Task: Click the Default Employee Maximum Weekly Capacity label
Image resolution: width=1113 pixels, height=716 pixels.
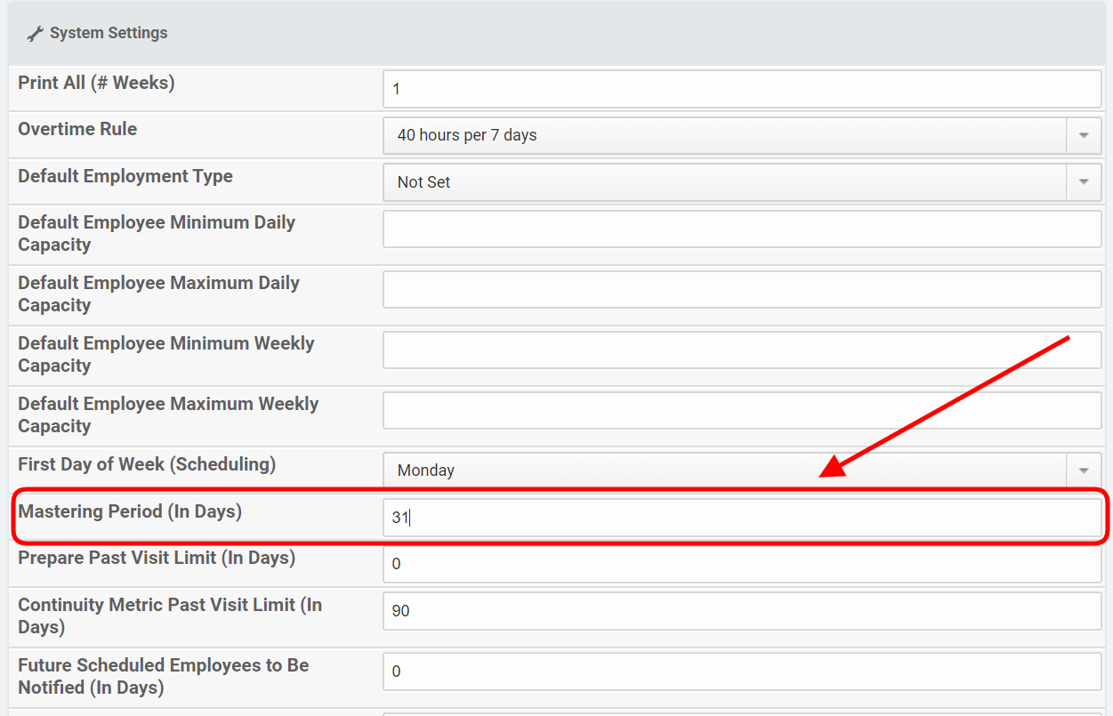Action: pos(168,414)
